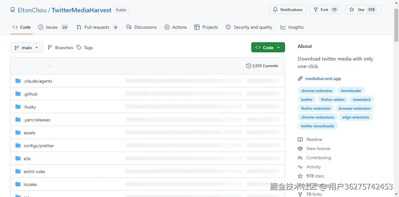Click the .claude/agents folder icon
The image size is (399, 197).
(18, 81)
